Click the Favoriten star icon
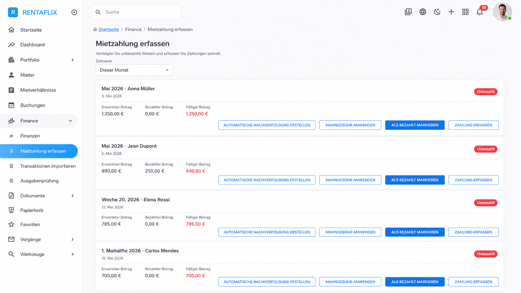This screenshot has height=293, width=521. click(12, 224)
